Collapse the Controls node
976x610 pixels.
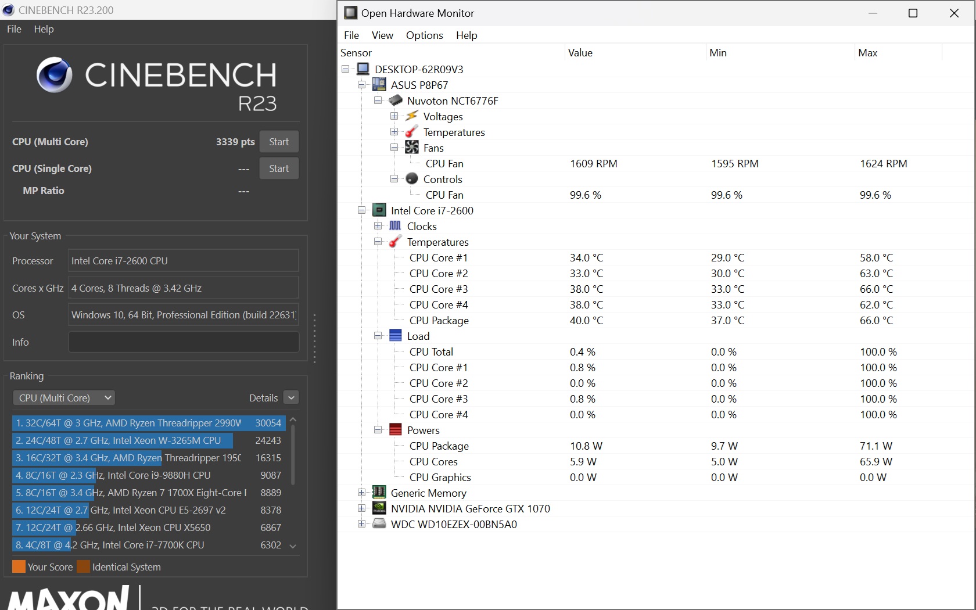pos(394,179)
